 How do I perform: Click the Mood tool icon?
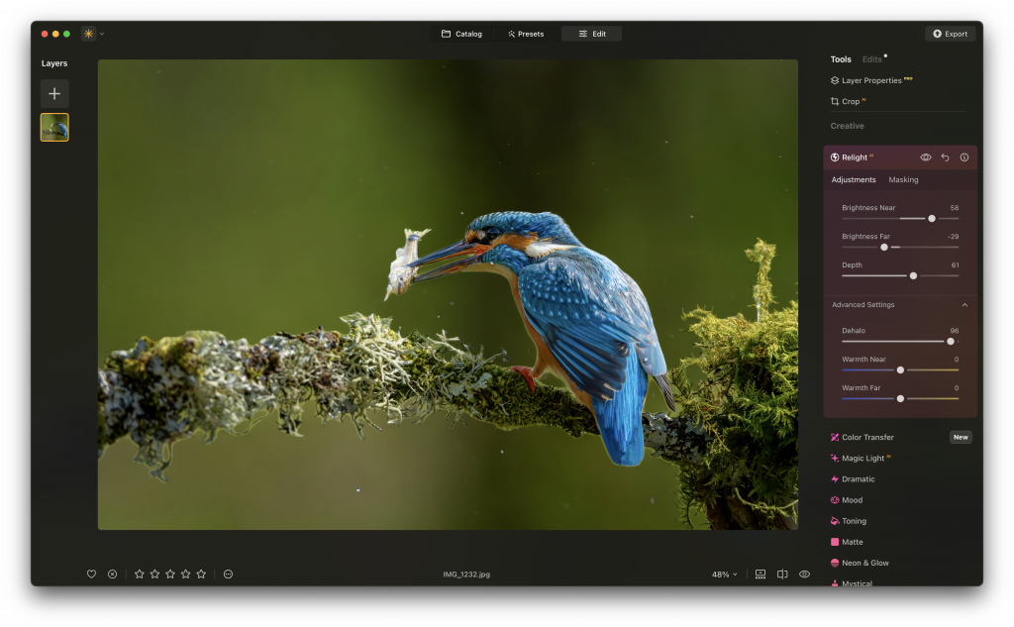835,500
